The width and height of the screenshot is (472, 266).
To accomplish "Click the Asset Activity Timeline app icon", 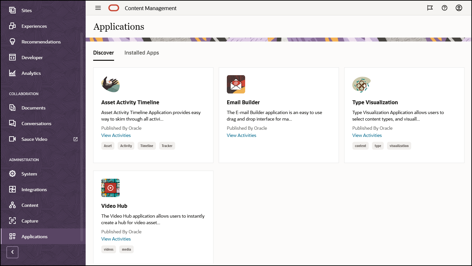I will pyautogui.click(x=110, y=84).
